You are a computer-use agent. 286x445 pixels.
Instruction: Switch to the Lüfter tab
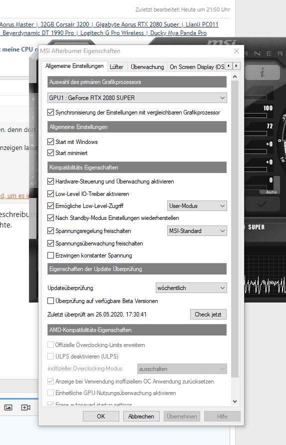click(x=116, y=67)
